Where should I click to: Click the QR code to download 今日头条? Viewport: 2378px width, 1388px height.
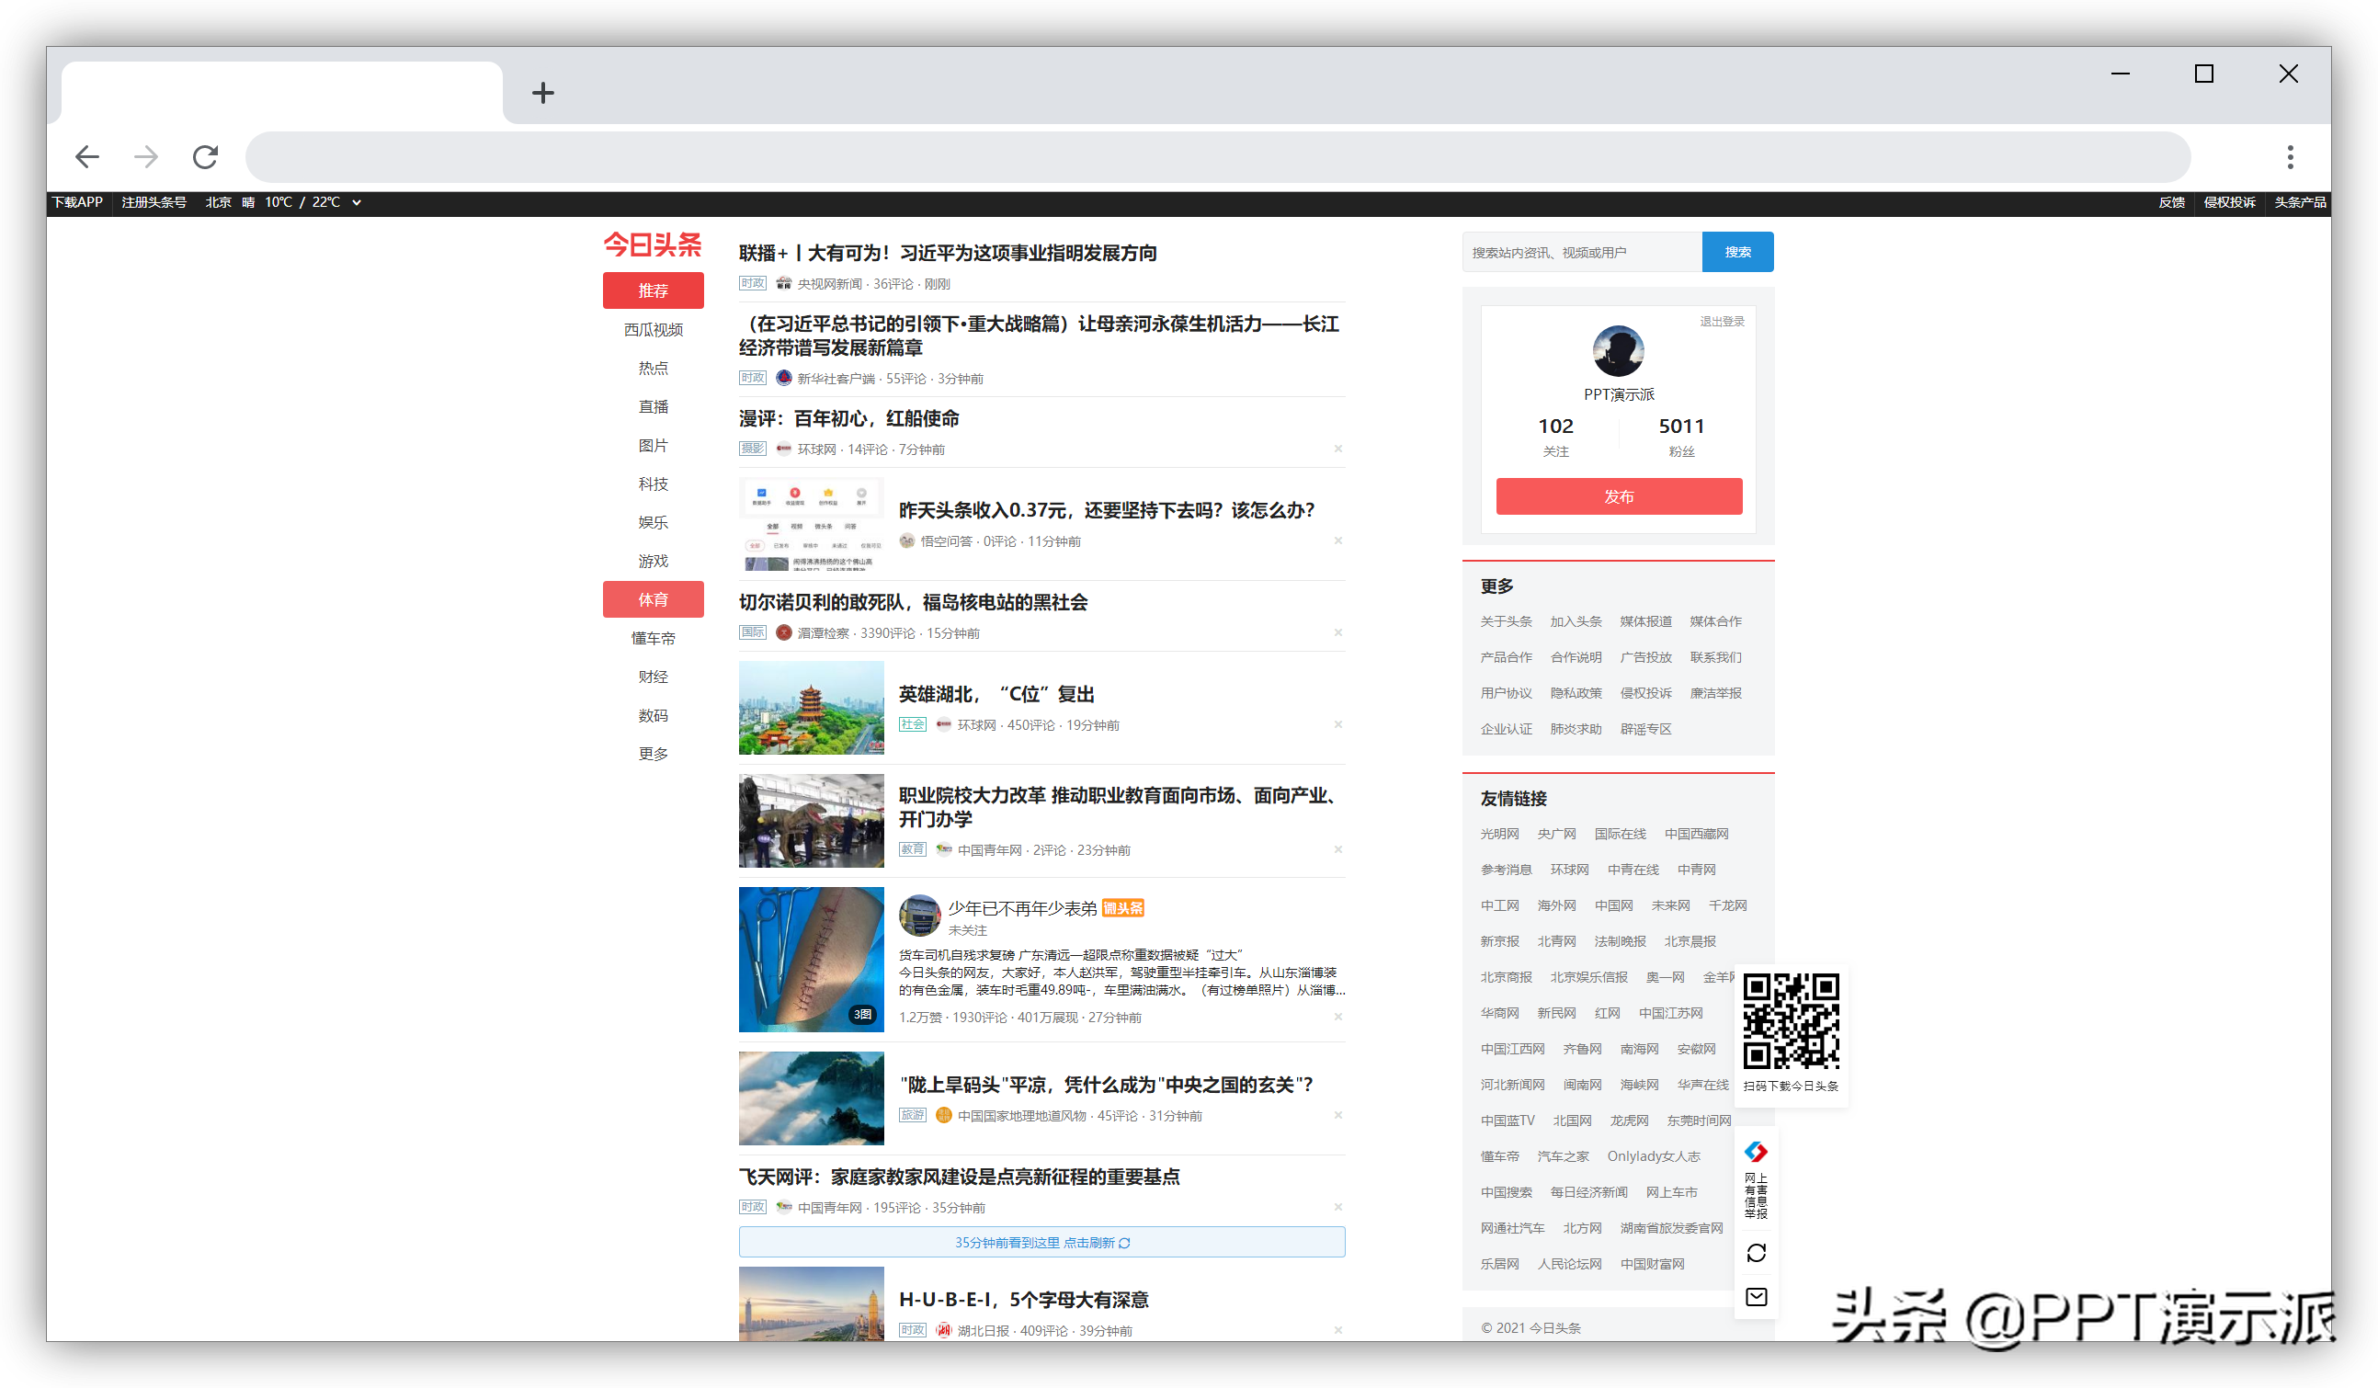click(1790, 1022)
